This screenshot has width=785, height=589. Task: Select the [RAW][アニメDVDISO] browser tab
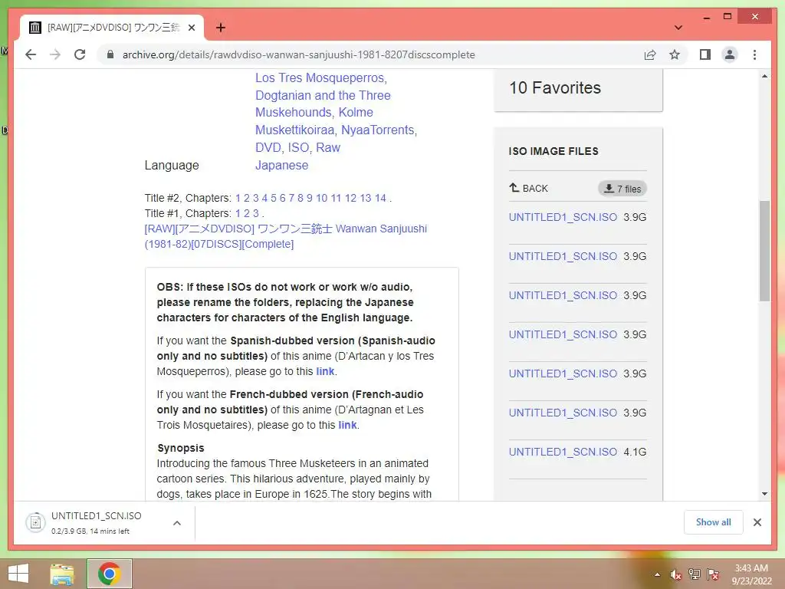pyautogui.click(x=112, y=28)
